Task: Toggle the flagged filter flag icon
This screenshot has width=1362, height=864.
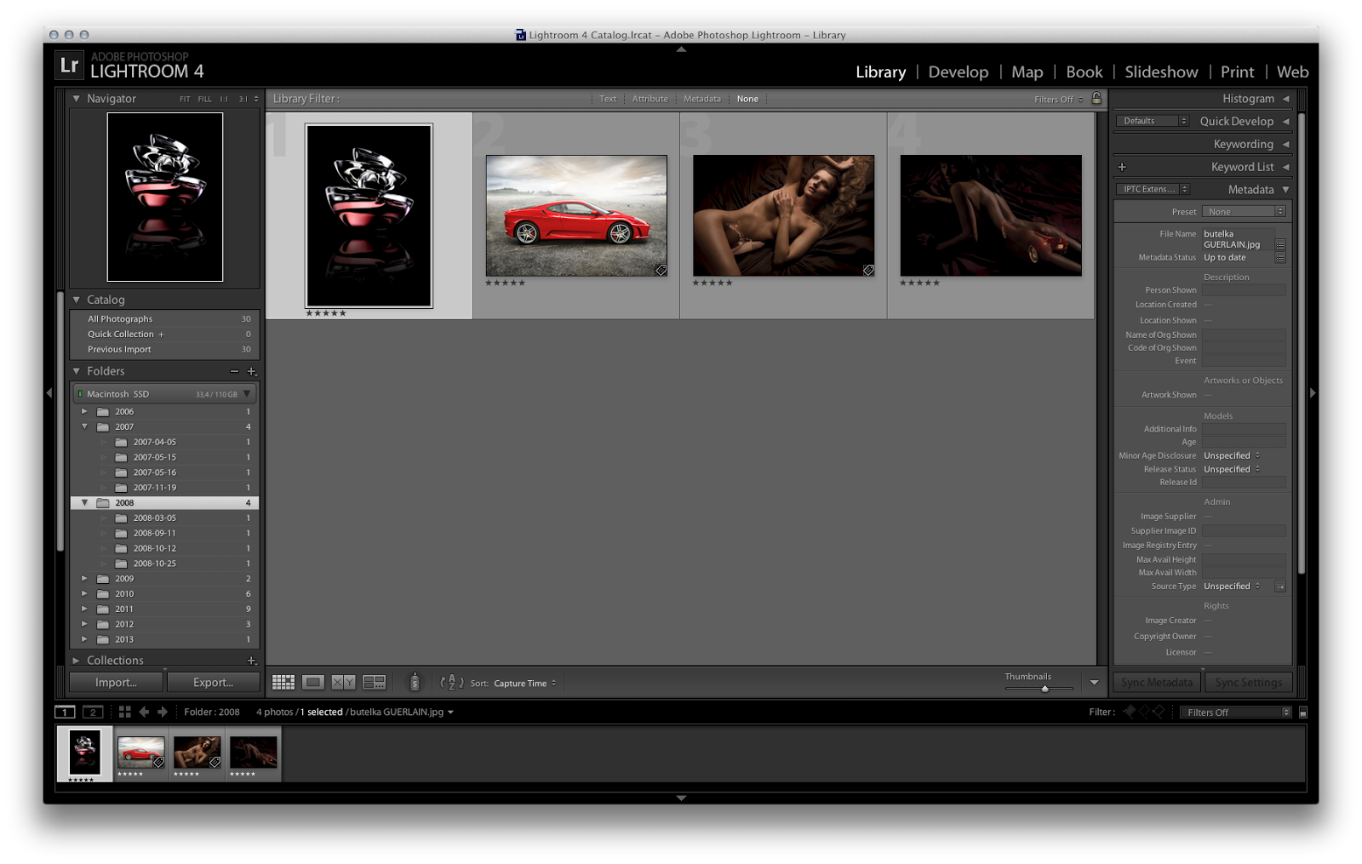Action: coord(1130,712)
